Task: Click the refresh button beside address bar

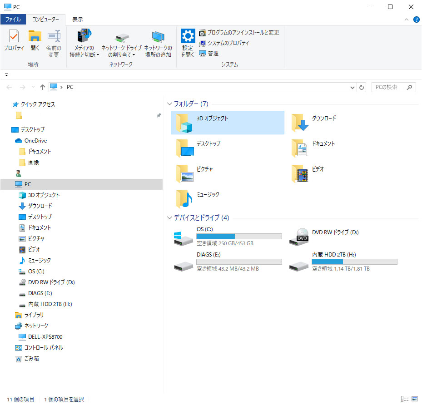Action: [362, 87]
